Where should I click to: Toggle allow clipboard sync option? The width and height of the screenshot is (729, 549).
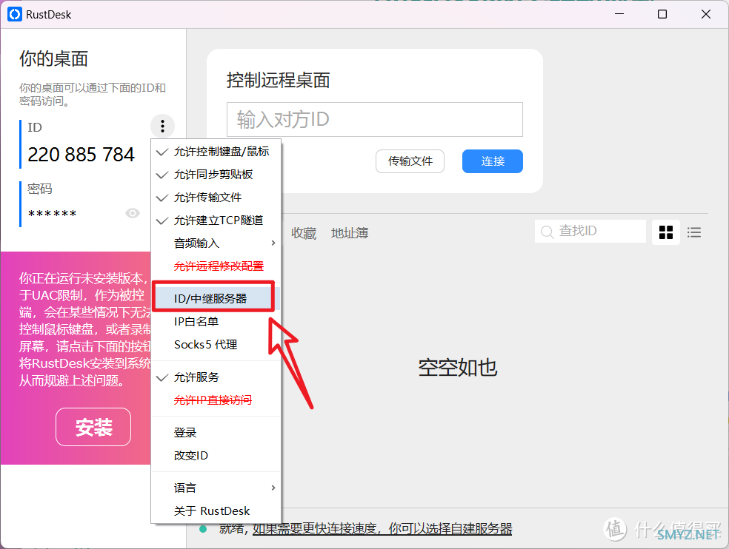(216, 175)
